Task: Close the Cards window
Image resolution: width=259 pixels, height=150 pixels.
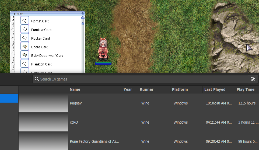Action: pos(83,13)
